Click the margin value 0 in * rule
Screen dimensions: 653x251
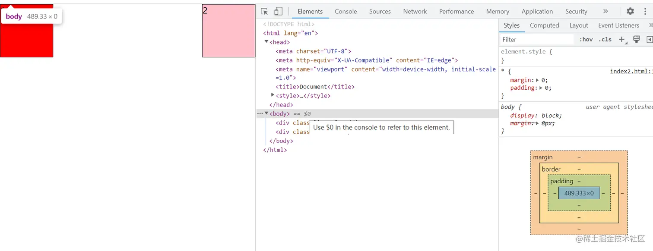[543, 80]
